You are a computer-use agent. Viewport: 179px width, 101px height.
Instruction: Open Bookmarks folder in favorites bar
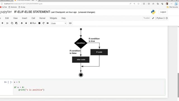tap(13, 7)
